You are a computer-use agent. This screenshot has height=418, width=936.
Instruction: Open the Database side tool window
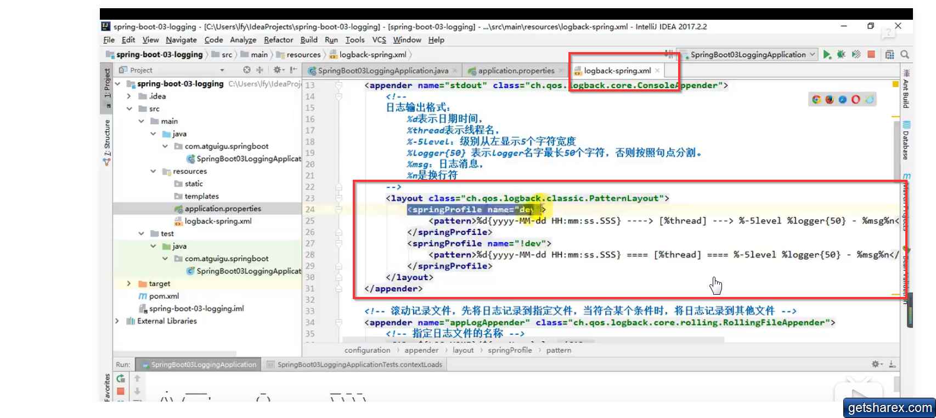click(x=906, y=140)
